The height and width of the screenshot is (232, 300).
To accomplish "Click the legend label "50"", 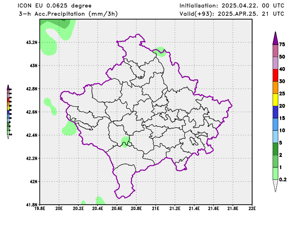I will click(282, 57).
